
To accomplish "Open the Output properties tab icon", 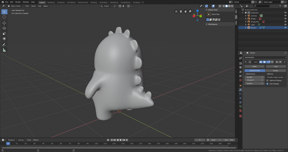I will 240,67.
